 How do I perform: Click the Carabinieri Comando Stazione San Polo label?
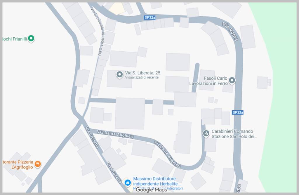234,134
